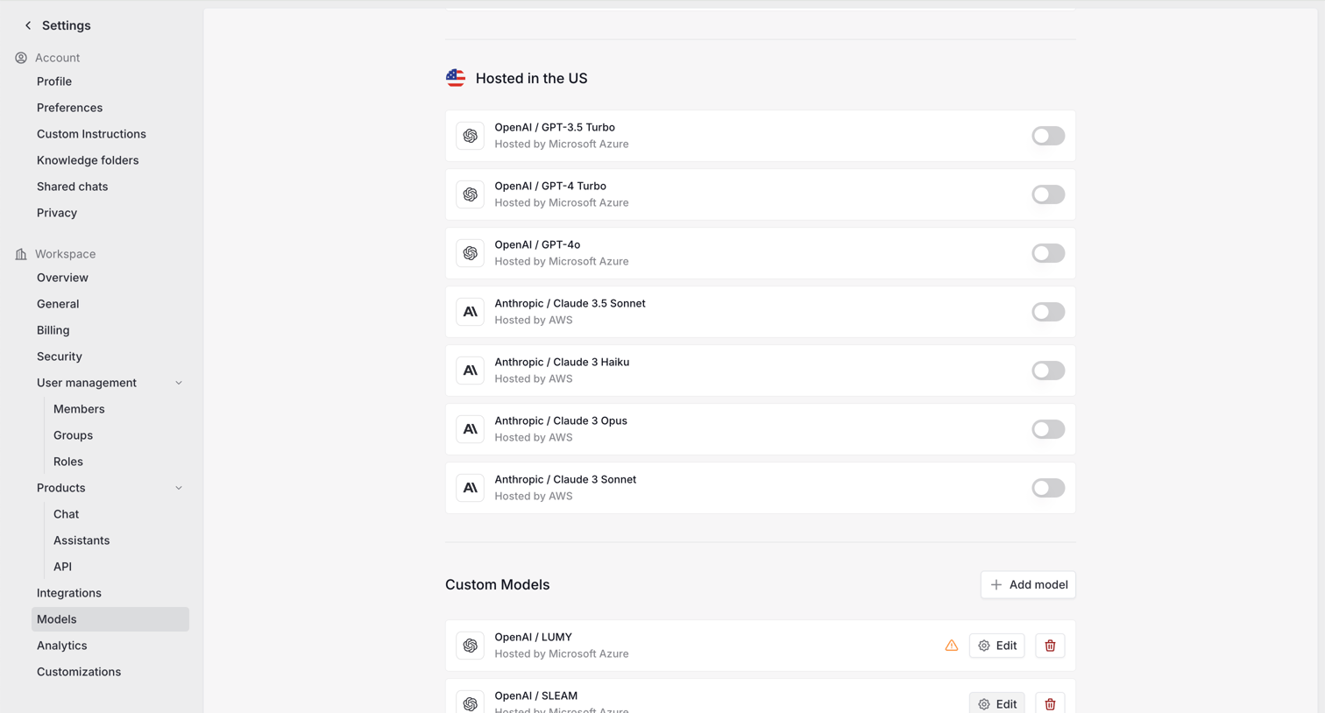Click the OpenAI logo for GPT-4o
The image size is (1325, 713).
(x=471, y=253)
